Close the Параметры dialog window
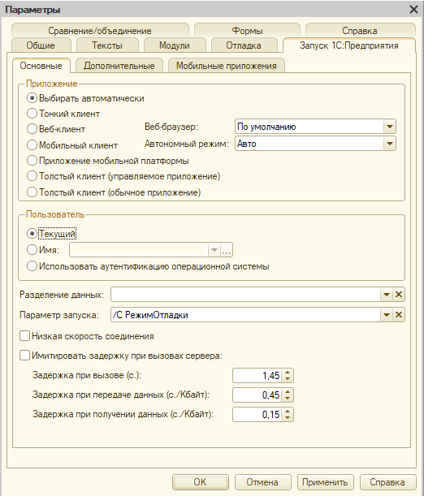This screenshot has height=496, width=424. tap(413, 10)
